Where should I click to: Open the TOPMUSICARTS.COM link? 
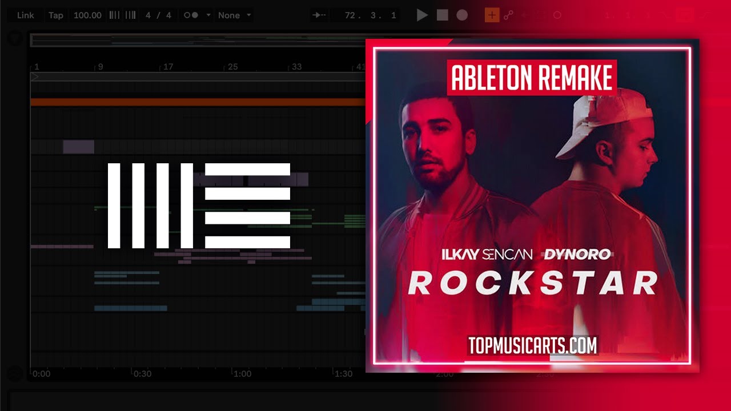[x=532, y=345]
